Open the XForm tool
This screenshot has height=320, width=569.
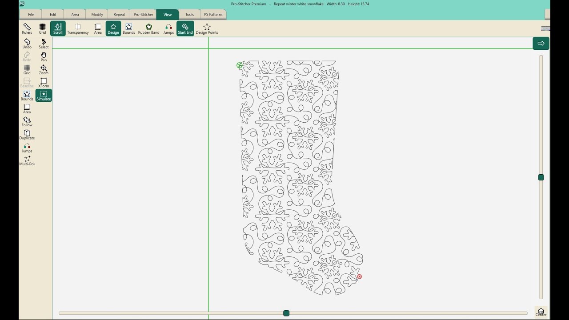coord(44,83)
